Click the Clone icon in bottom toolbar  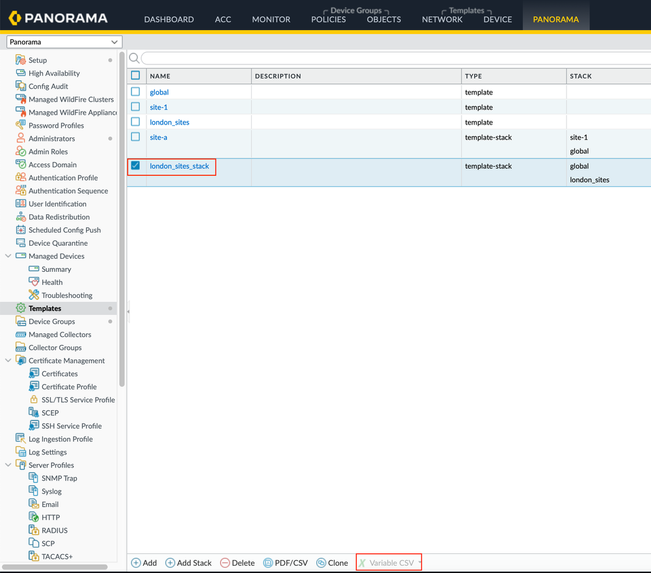pos(321,563)
